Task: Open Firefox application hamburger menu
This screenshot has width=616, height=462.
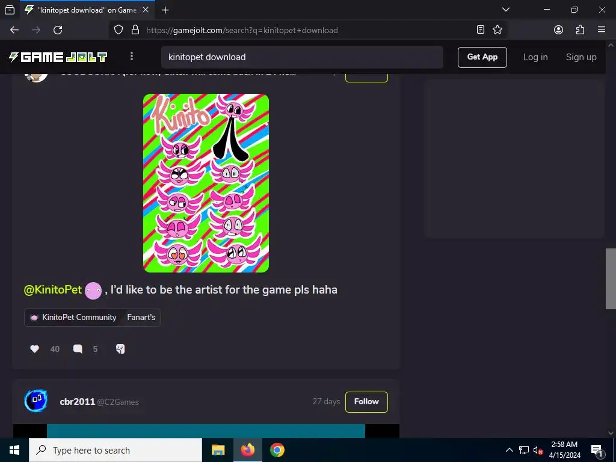Action: coord(602,30)
